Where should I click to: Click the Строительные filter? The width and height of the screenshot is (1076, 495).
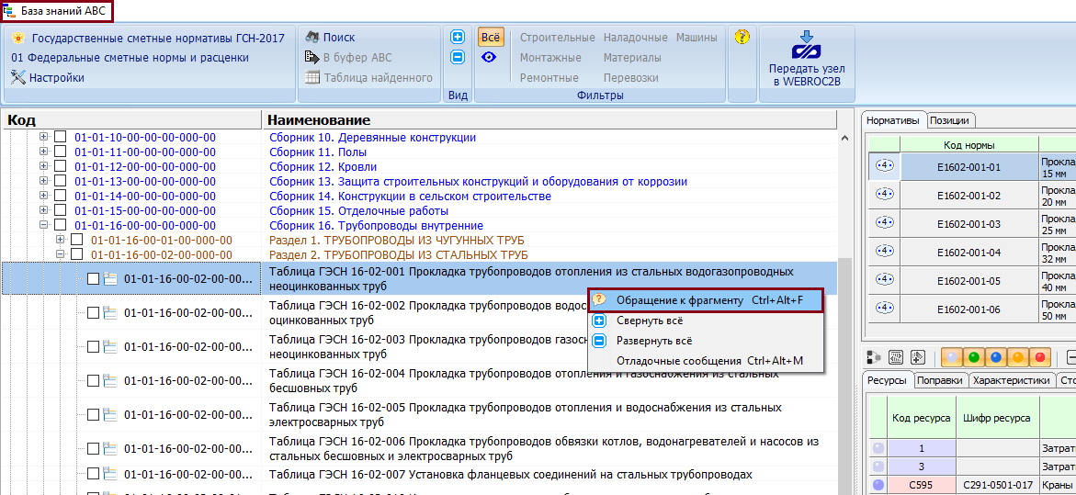tap(557, 38)
